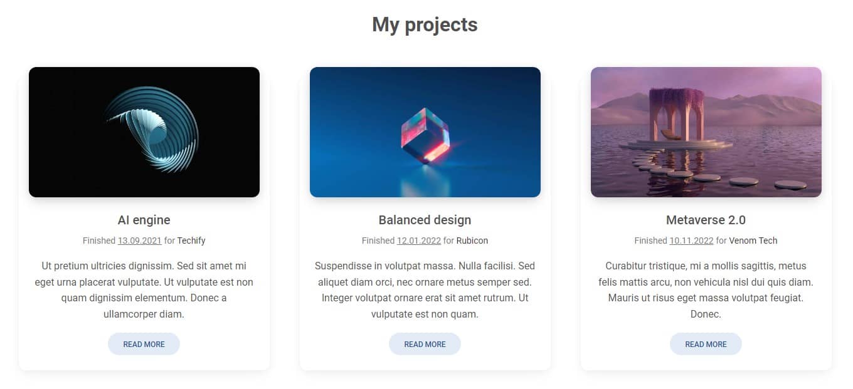Viewport: 853px width, 389px height.
Task: Select the Venom Tech client name
Action: pos(753,241)
